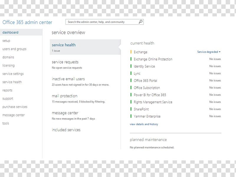Open the inactive email users tile
Viewport: 236px width, 177px height.
[x=85, y=82]
